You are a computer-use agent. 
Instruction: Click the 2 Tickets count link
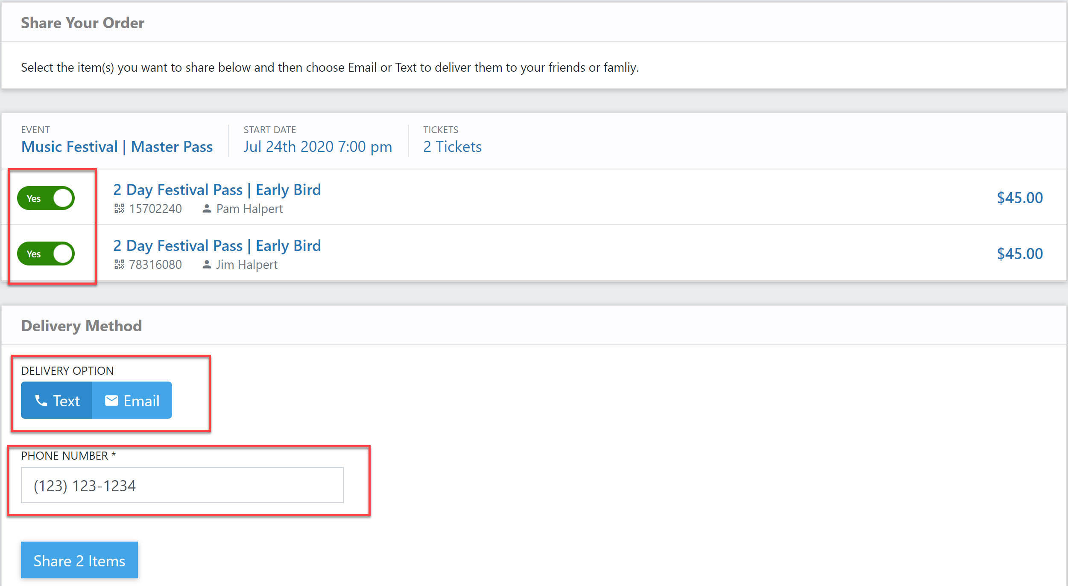(452, 147)
